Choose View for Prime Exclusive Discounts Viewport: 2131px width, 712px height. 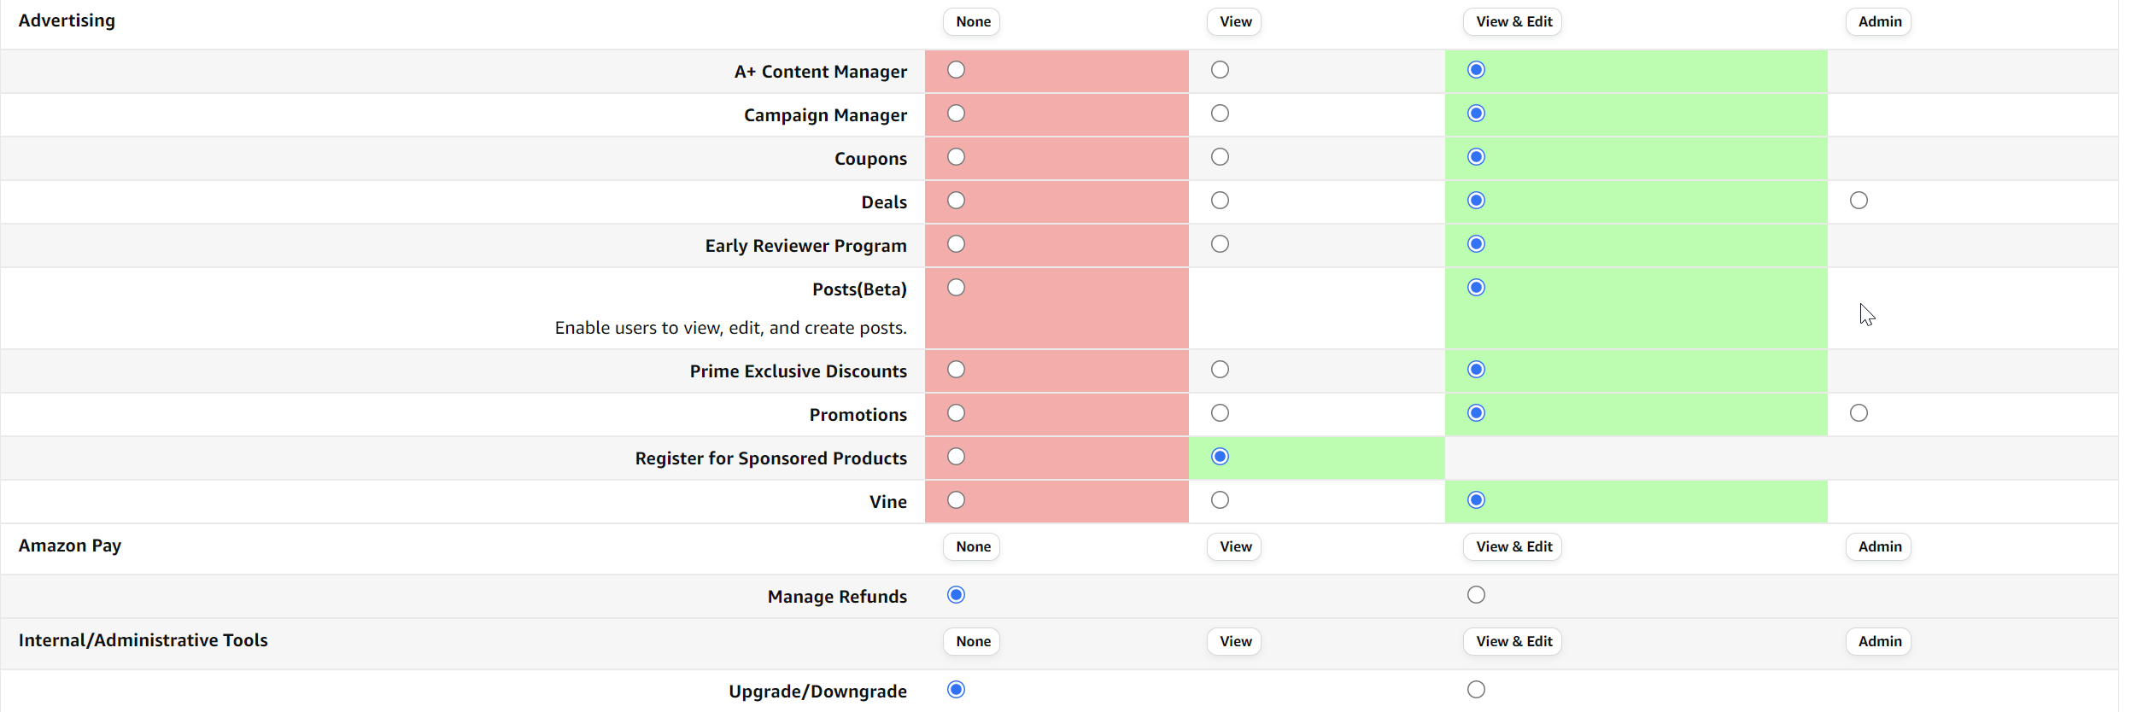[1220, 370]
